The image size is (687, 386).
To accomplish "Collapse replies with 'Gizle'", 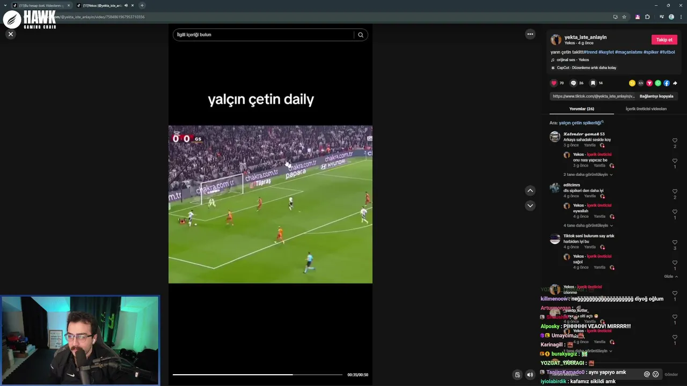I will click(x=671, y=277).
